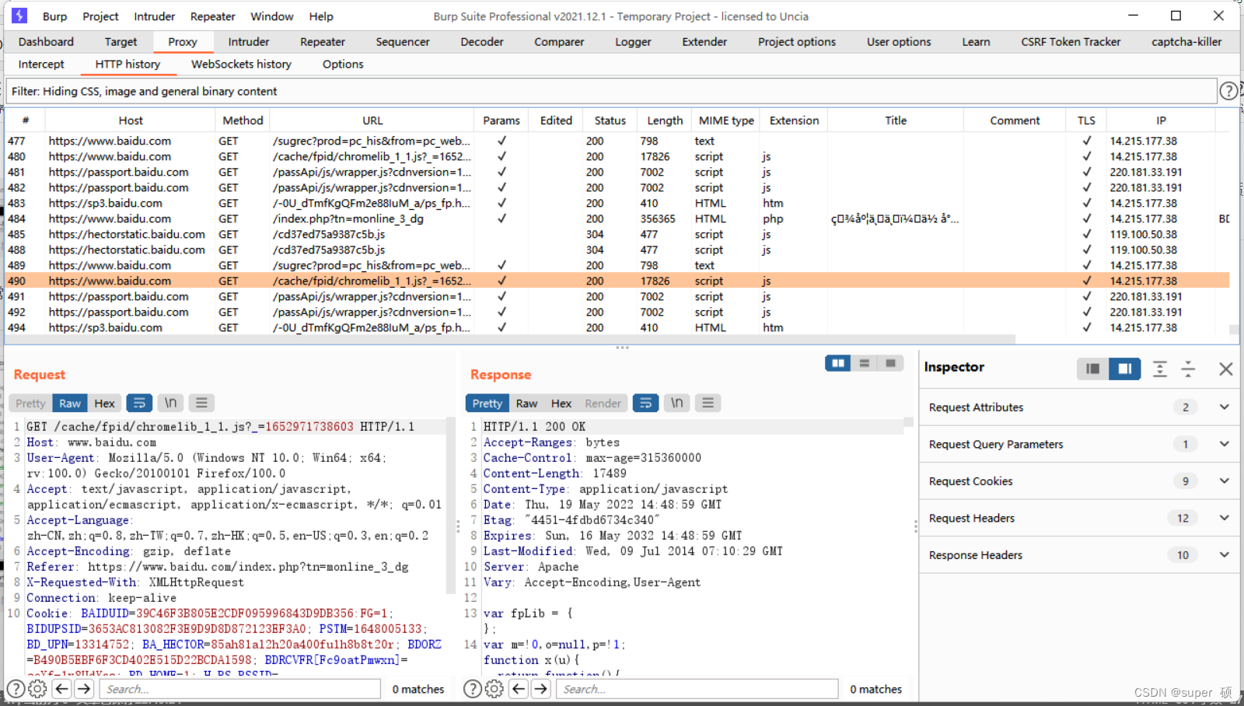Switch to WebSockets history sub-tab
This screenshot has height=706, width=1244.
tap(241, 65)
